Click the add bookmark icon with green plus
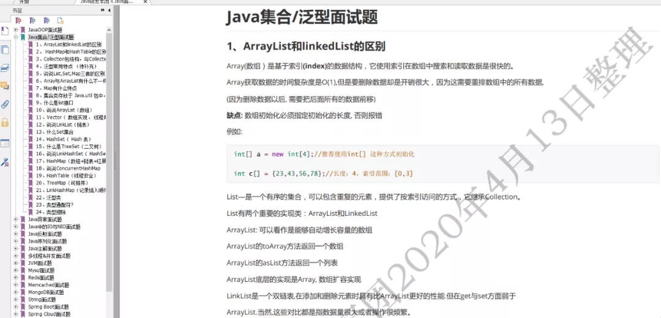This screenshot has height=318, width=661. coord(32,20)
